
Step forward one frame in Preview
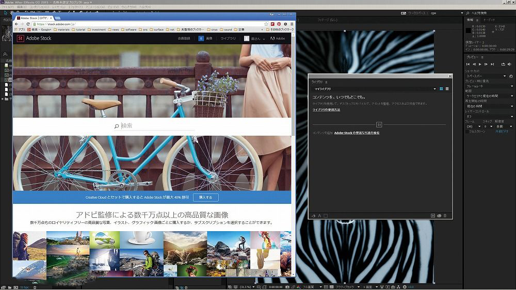click(486, 64)
